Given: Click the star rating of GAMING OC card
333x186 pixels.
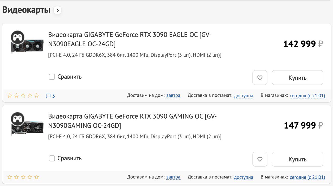Looking at the screenshot, I should coord(23,177).
